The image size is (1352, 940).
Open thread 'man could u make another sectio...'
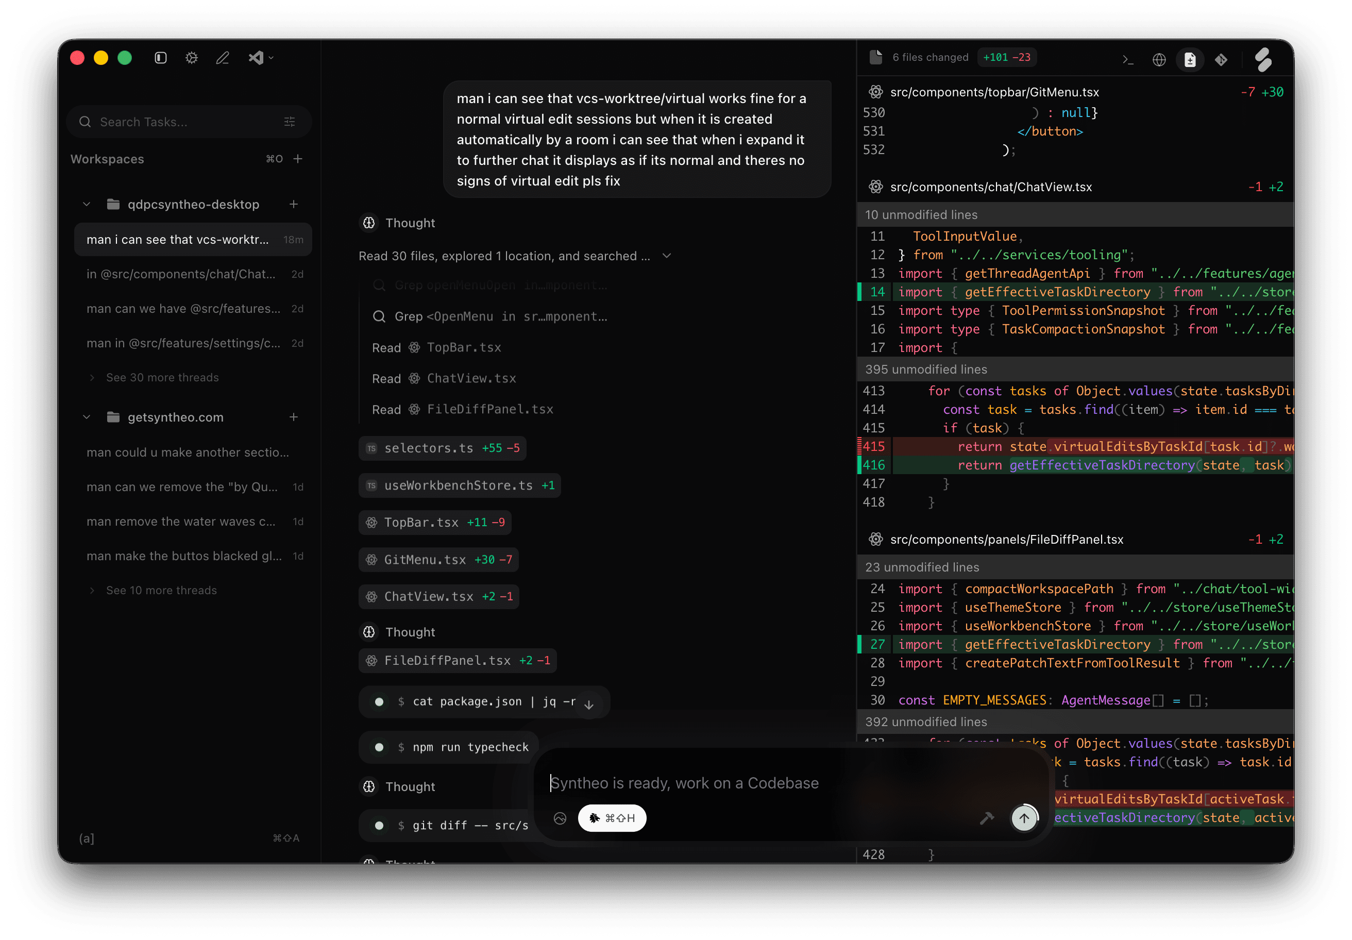click(x=193, y=452)
